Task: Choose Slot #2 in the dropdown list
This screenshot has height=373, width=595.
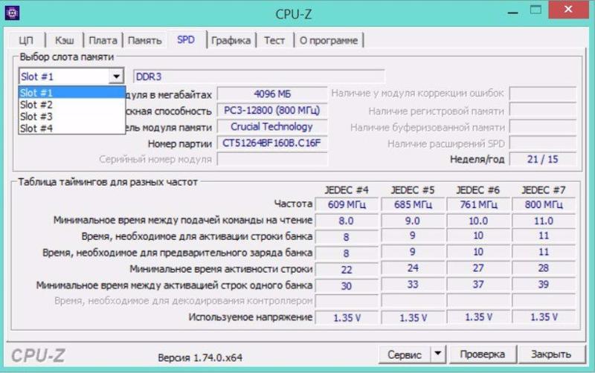Action: 71,104
